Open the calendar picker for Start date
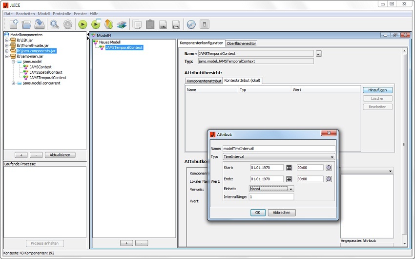This screenshot has width=415, height=259. tap(289, 167)
